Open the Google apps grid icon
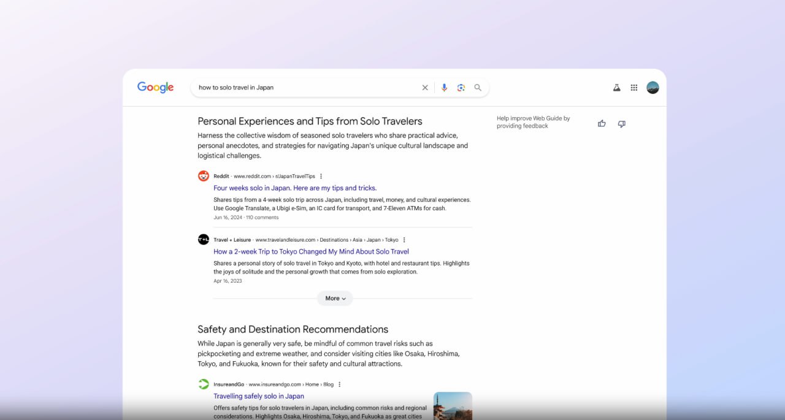785x420 pixels. click(x=634, y=88)
